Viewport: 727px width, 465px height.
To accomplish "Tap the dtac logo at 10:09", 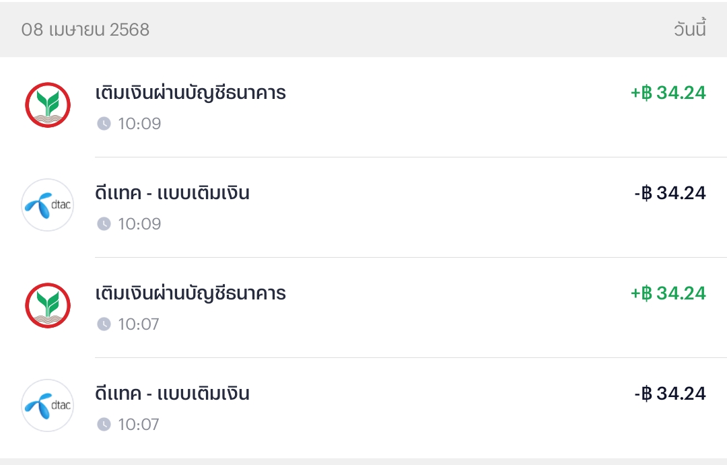I will tap(48, 205).
